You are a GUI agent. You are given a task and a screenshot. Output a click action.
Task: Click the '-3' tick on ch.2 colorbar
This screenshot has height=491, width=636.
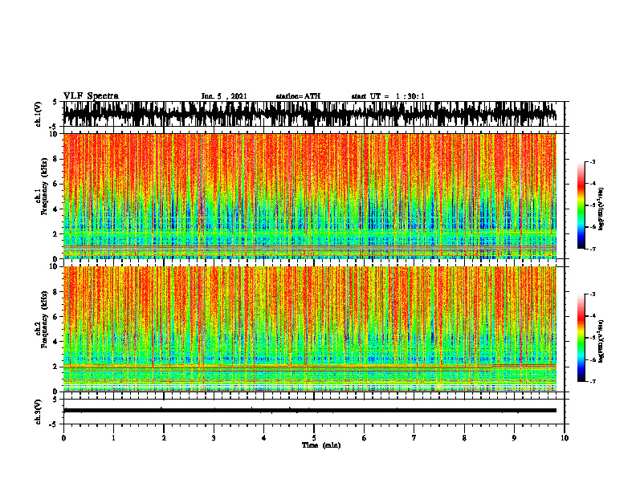(x=593, y=294)
